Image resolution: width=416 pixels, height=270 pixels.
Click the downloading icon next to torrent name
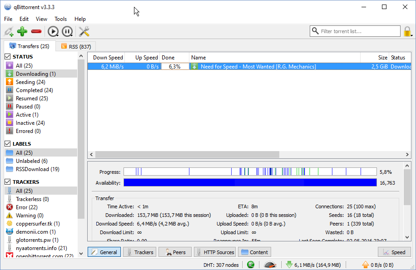194,67
